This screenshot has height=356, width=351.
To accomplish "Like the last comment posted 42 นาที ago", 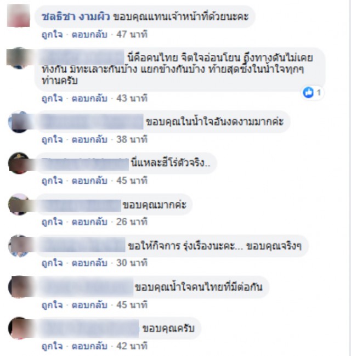I will [52, 346].
